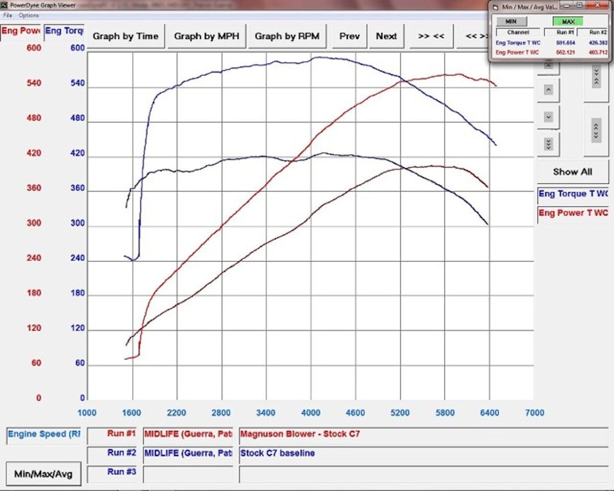Viewport: 614px width, 491px height.
Task: Open the Min/Max/Avg panel
Action: pyautogui.click(x=42, y=473)
